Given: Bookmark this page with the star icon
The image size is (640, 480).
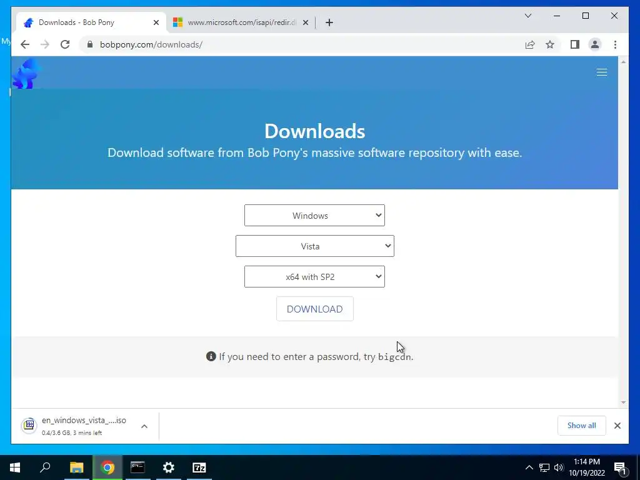Looking at the screenshot, I should coord(550,44).
